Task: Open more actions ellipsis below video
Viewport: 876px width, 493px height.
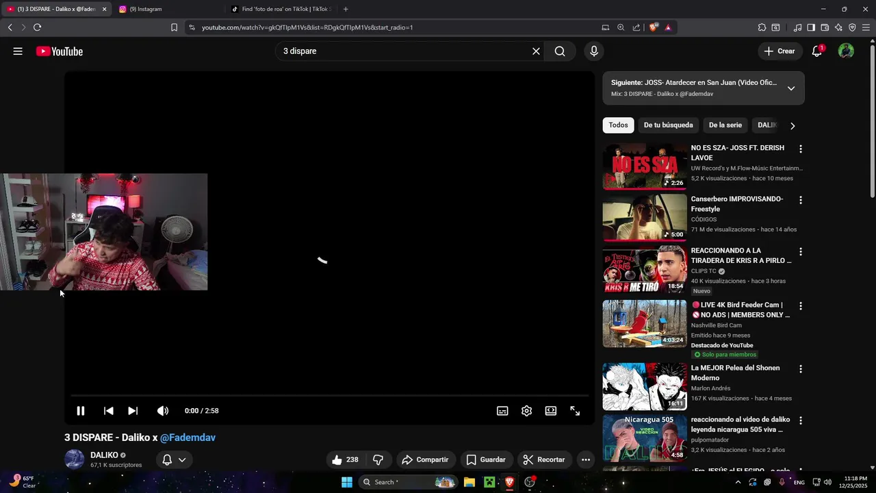Action: [x=586, y=460]
